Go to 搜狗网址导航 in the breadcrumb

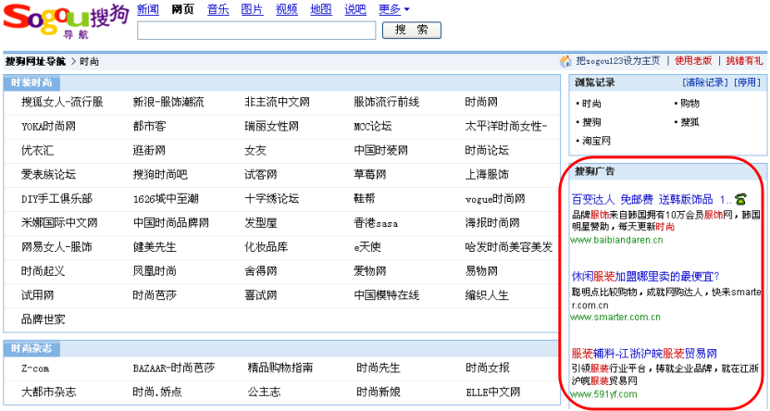[x=35, y=61]
